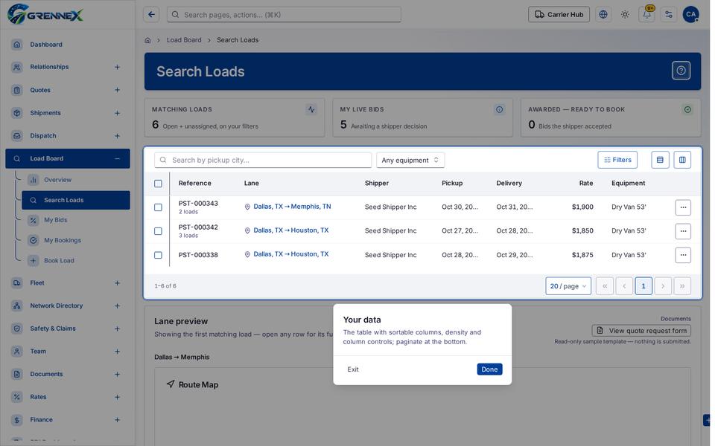Toggle the light theme sun icon
The width and height of the screenshot is (715, 446).
point(625,15)
